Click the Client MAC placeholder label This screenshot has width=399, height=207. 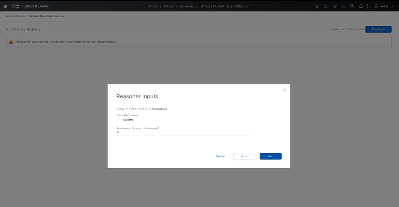click(129, 120)
